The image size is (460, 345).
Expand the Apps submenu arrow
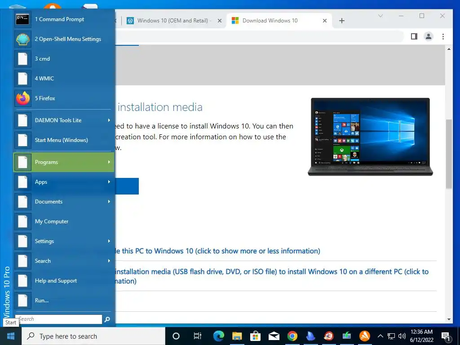coord(109,182)
